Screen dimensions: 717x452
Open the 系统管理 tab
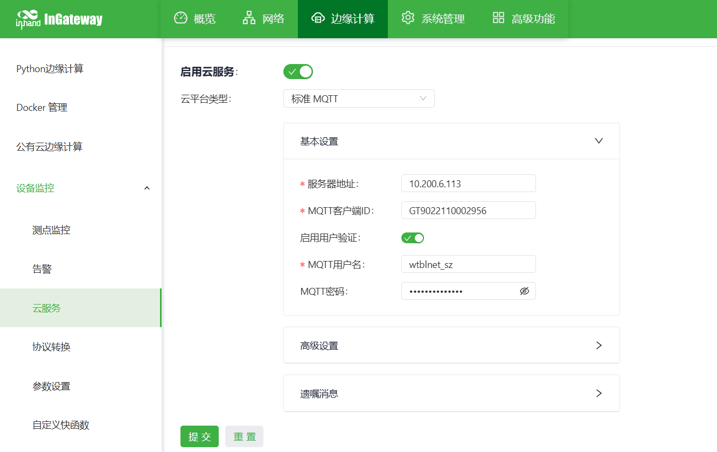[433, 19]
